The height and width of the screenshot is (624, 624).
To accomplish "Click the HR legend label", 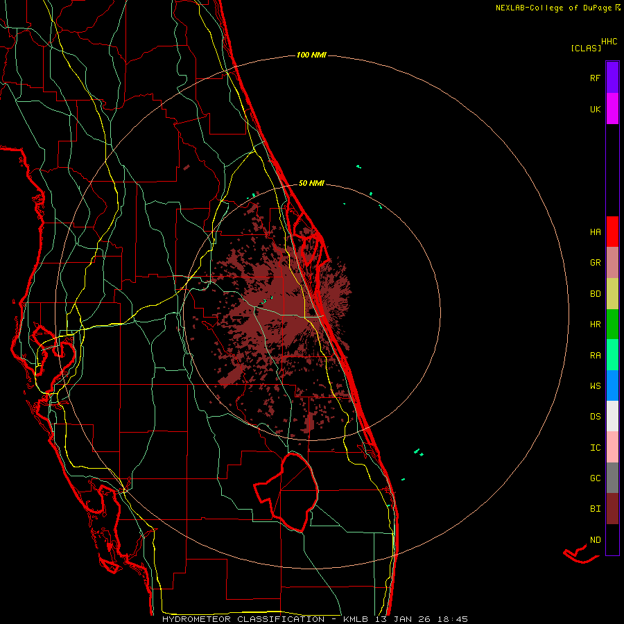I will click(595, 324).
